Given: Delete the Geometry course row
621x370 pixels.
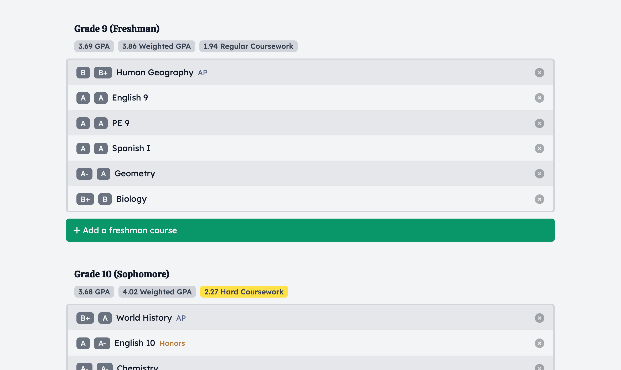Looking at the screenshot, I should click(x=539, y=174).
